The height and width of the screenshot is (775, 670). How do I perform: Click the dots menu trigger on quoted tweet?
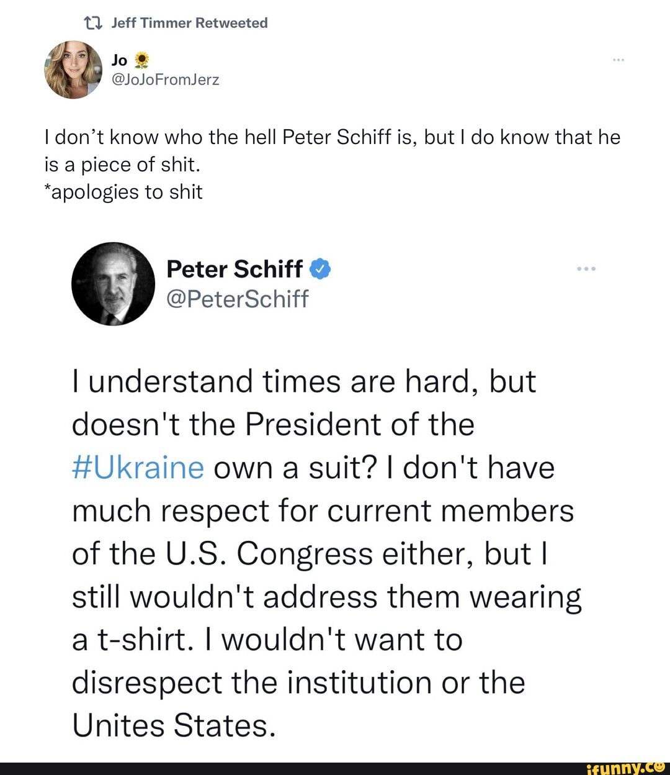click(x=586, y=268)
